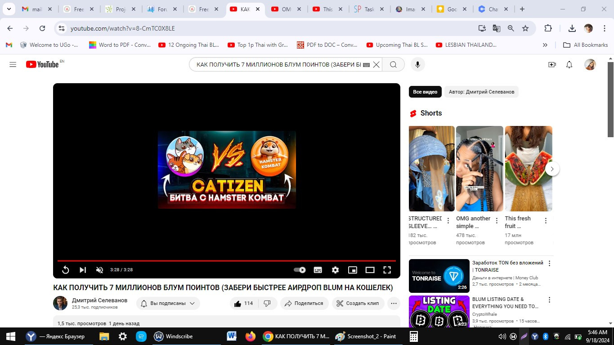Enter full screen mode
This screenshot has width=614, height=345.
(x=387, y=270)
